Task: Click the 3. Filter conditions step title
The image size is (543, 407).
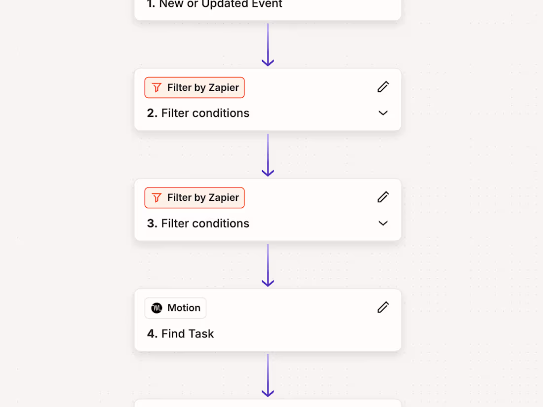Action: click(x=197, y=223)
